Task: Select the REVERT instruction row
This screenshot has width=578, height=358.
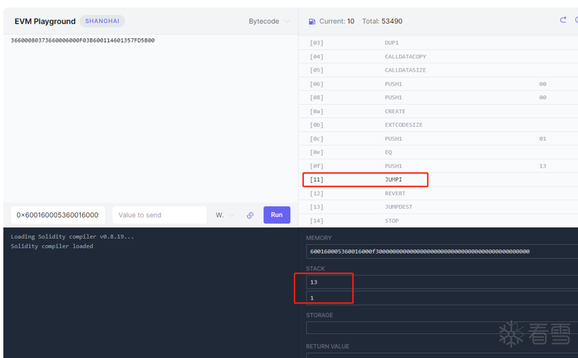Action: 395,193
